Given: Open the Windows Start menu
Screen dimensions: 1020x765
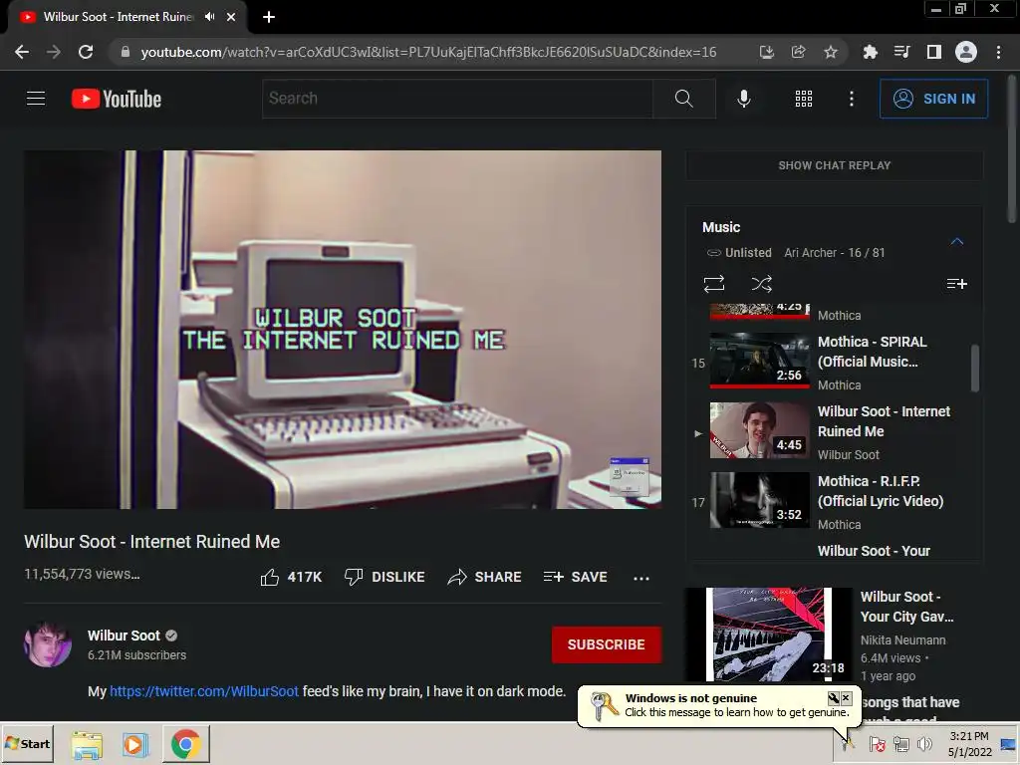Looking at the screenshot, I should (x=27, y=743).
